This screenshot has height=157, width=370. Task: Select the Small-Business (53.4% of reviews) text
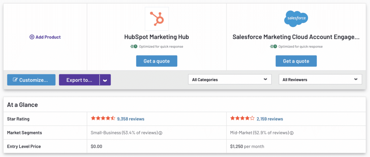(124, 133)
